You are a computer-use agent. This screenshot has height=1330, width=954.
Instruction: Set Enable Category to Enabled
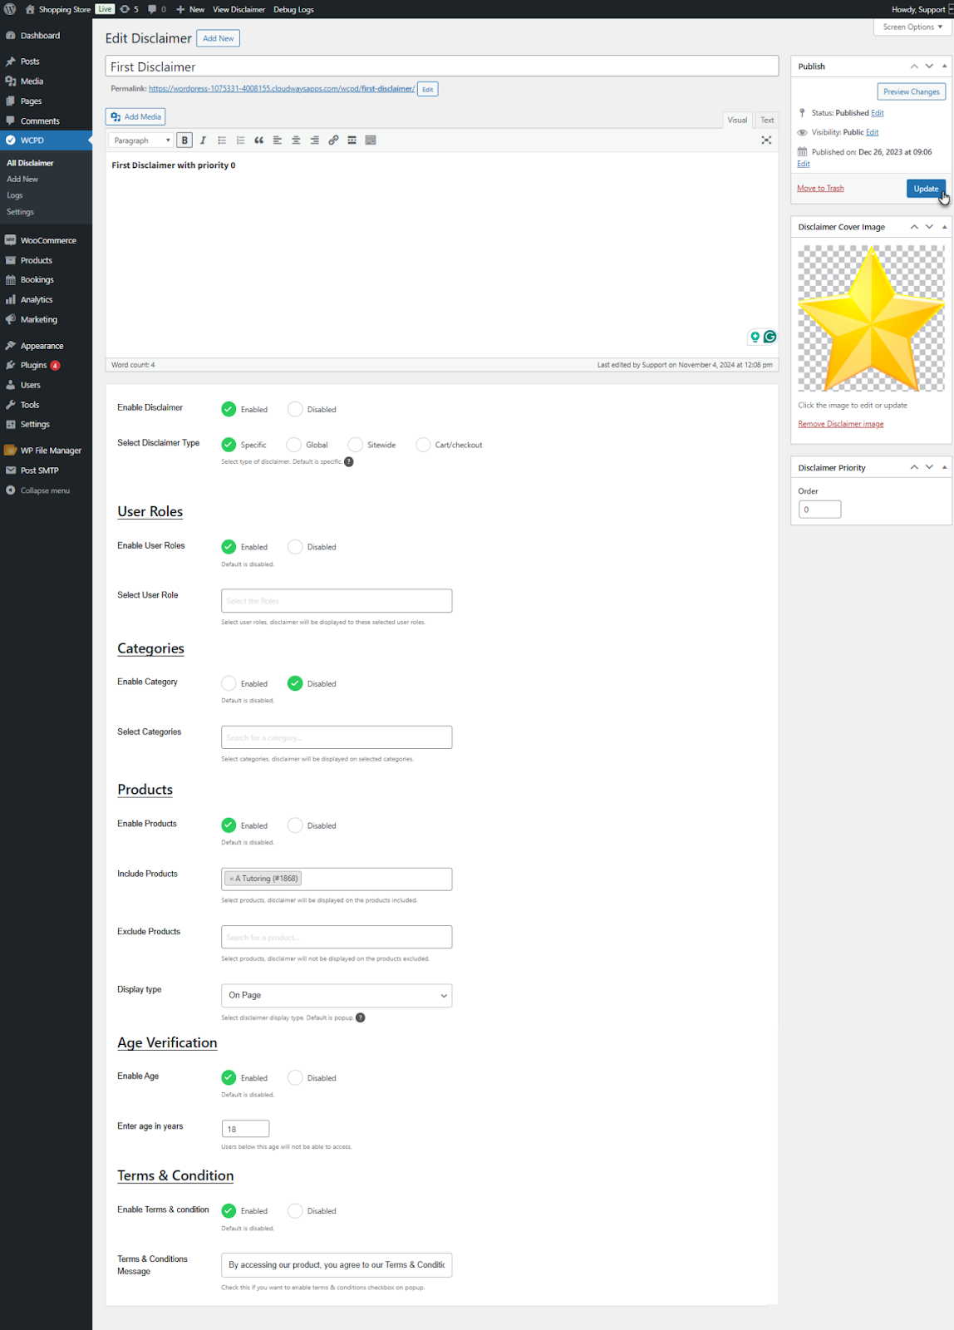(229, 683)
